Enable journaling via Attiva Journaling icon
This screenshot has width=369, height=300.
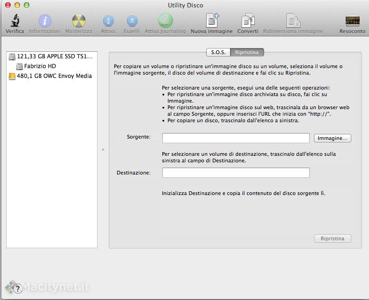tap(165, 21)
